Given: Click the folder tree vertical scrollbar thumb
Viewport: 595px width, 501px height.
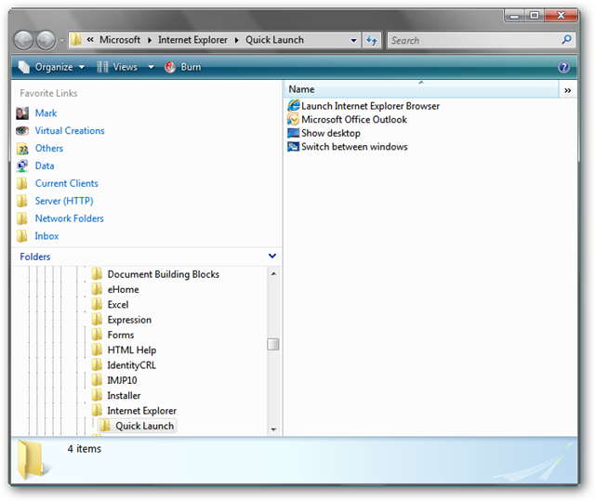Looking at the screenshot, I should pos(273,344).
